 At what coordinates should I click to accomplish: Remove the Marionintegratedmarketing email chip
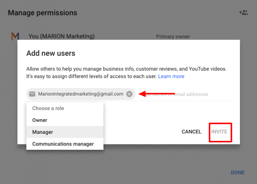pyautogui.click(x=129, y=94)
